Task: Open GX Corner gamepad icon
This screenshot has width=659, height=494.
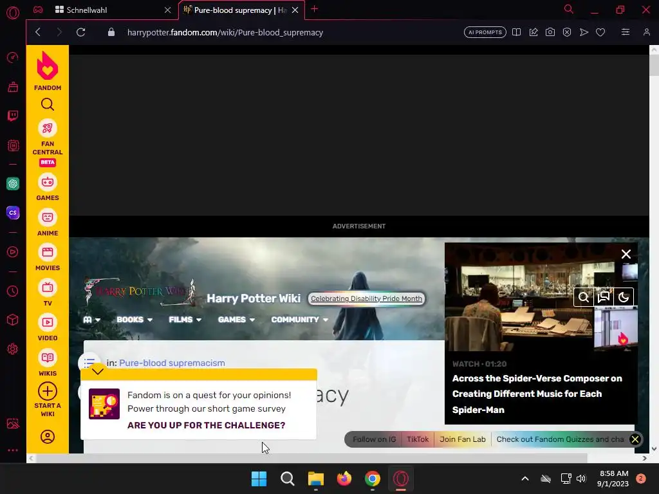Action: (38, 10)
